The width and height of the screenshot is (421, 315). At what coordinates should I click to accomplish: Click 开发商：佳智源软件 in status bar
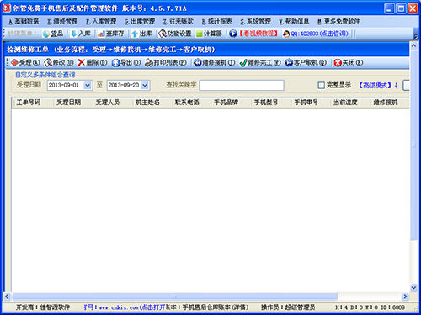43,307
